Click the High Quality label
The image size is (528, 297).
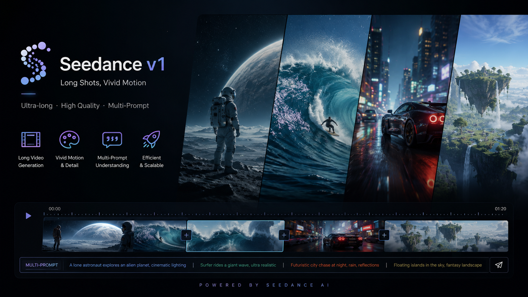80,105
